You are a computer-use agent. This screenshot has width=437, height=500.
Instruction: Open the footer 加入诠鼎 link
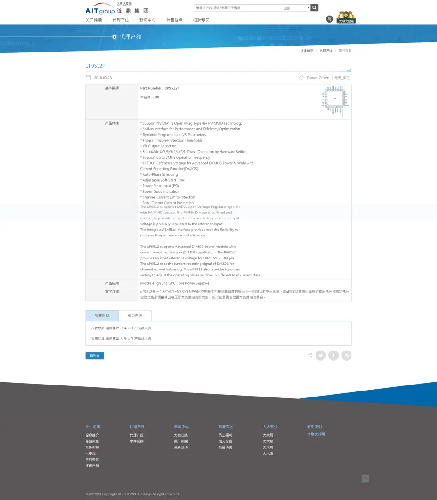pos(225,441)
